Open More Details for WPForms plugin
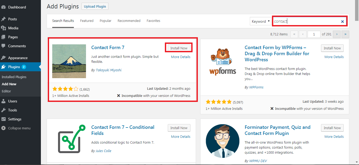The image size is (359, 165). (x=334, y=57)
